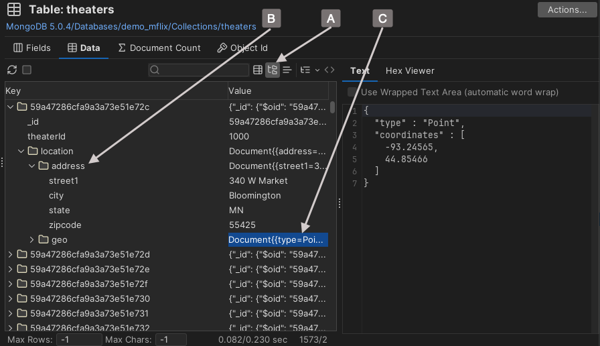
Task: Click the expand levels tree icon
Action: point(305,70)
